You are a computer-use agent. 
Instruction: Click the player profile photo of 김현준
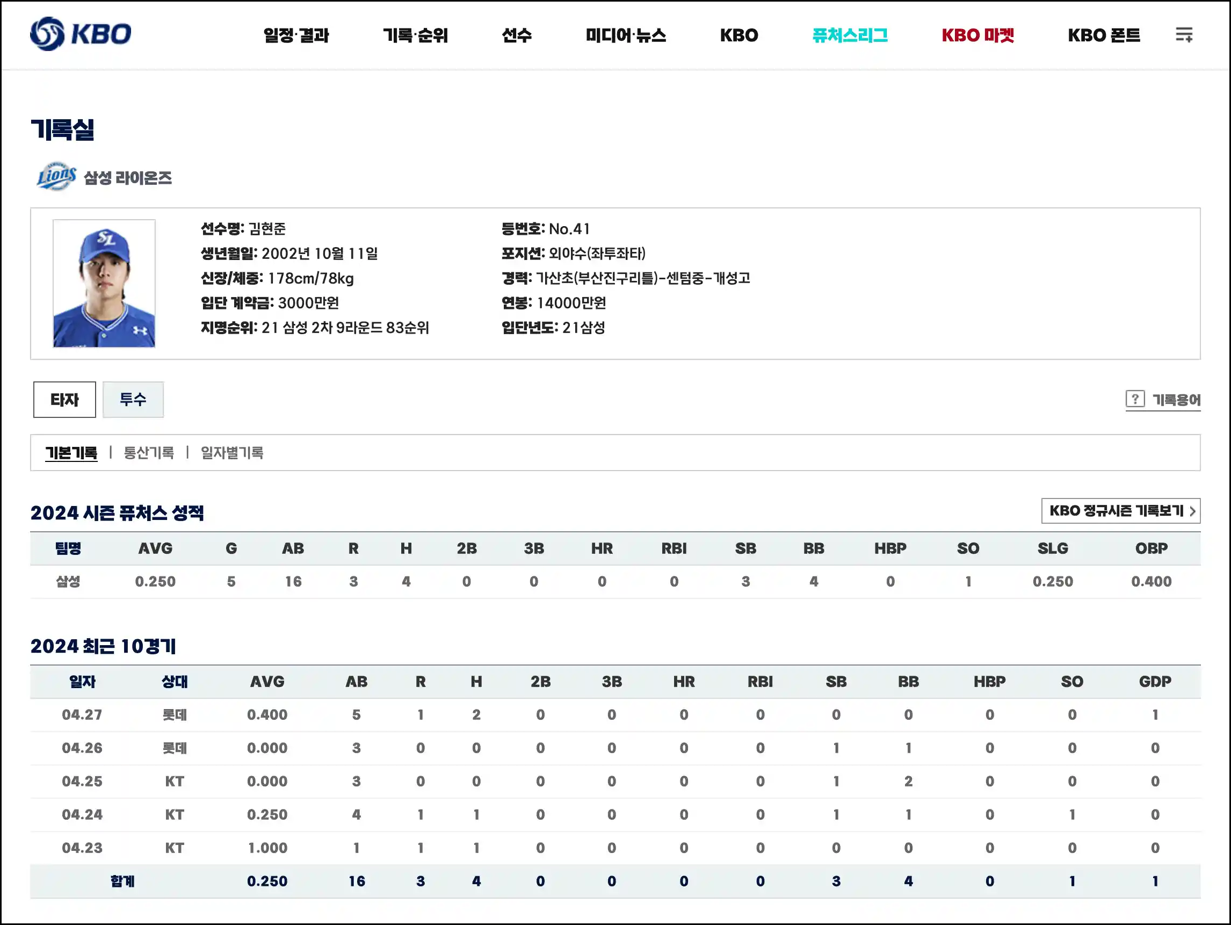(105, 284)
